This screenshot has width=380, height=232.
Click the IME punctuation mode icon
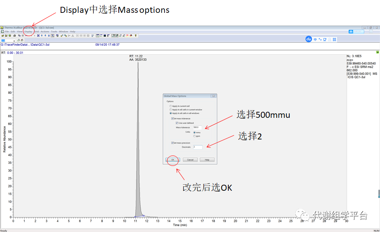click(x=320, y=39)
